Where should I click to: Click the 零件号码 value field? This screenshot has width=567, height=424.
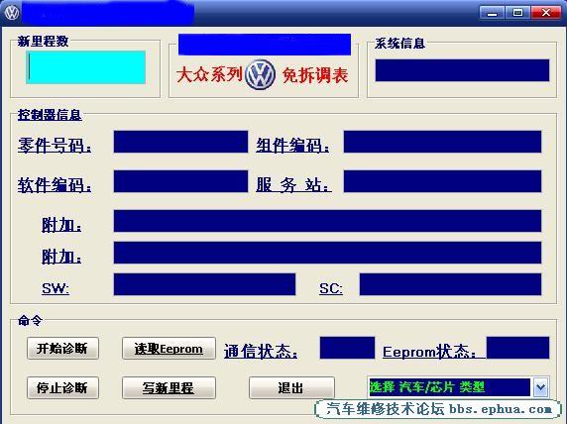[x=180, y=142]
